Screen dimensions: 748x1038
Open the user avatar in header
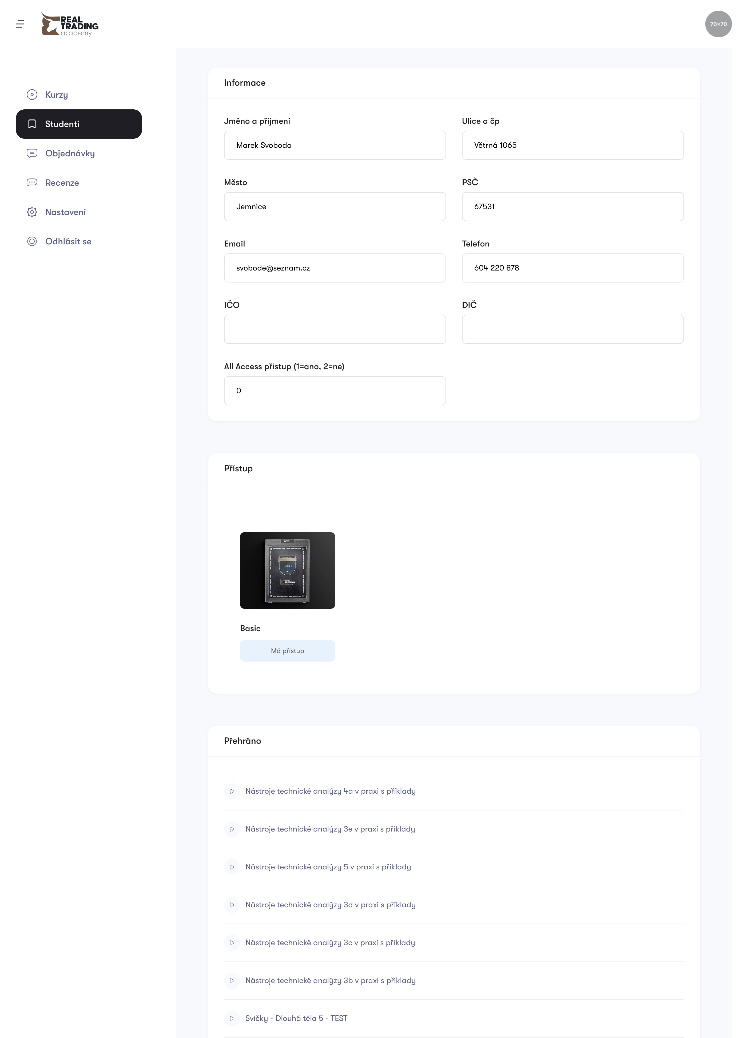point(718,24)
